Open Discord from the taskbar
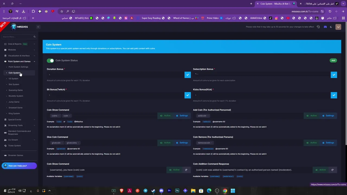347x195 pixels. pos(161,191)
